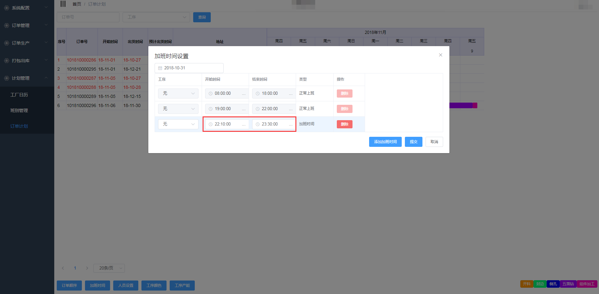Collapse the 计划管理 sidebar menu
The height and width of the screenshot is (294, 599).
(x=46, y=78)
